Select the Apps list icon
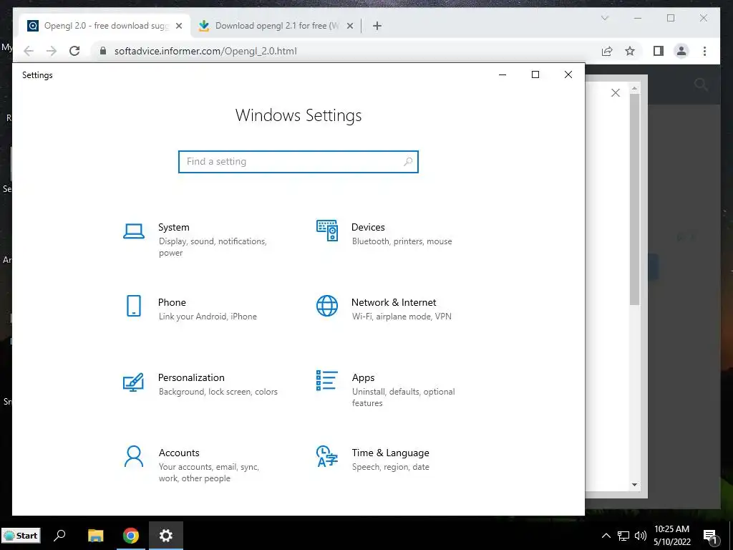Image resolution: width=733 pixels, height=550 pixels. (x=326, y=381)
